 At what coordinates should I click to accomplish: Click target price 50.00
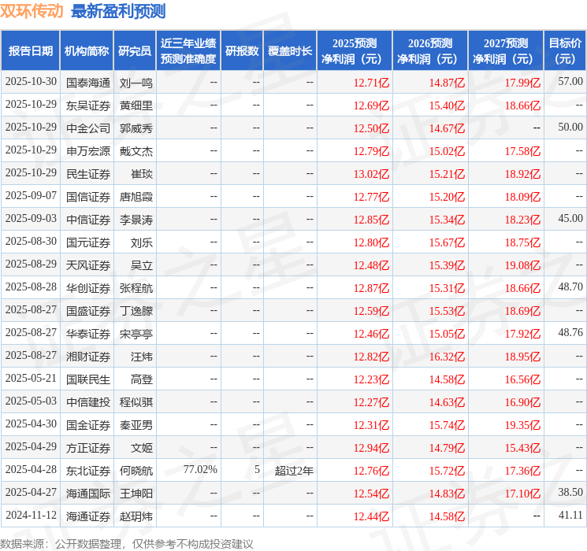[570, 127]
